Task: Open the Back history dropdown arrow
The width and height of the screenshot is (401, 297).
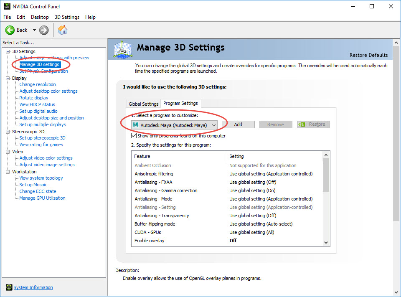Action: point(34,30)
